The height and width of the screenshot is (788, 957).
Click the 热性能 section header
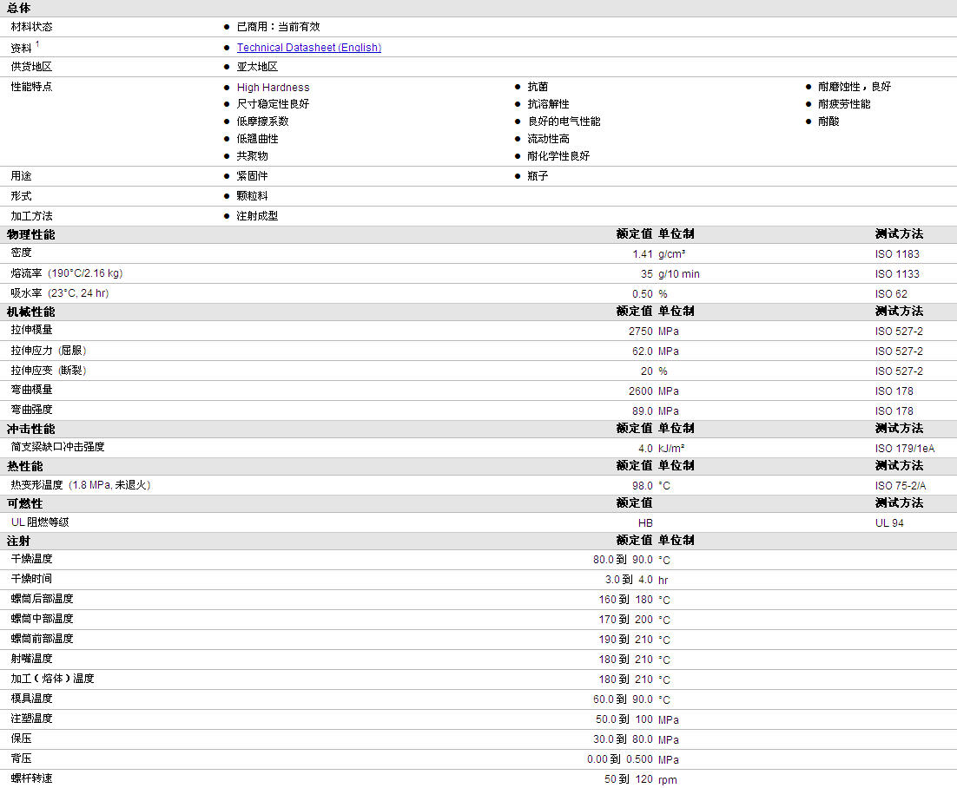tap(25, 466)
